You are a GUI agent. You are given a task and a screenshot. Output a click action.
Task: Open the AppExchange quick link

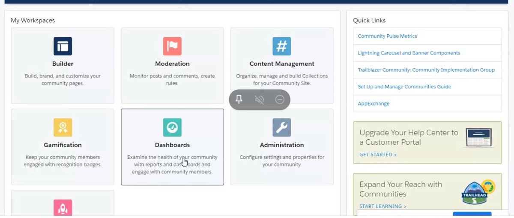click(x=374, y=103)
